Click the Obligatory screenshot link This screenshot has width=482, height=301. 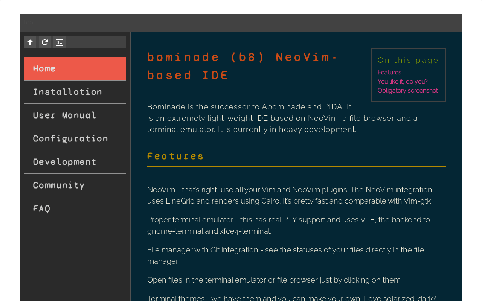pyautogui.click(x=407, y=91)
